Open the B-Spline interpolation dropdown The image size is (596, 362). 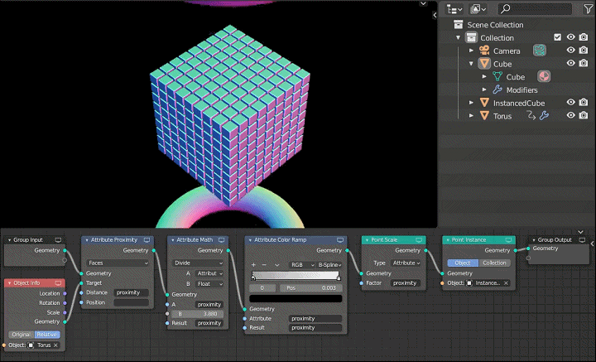click(x=329, y=264)
